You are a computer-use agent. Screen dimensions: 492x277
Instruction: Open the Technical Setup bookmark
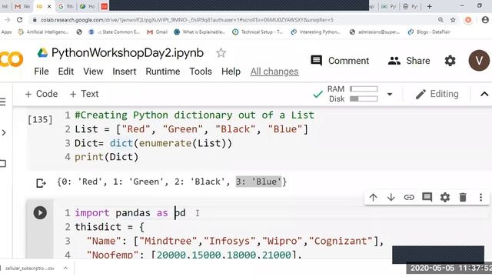[258, 32]
